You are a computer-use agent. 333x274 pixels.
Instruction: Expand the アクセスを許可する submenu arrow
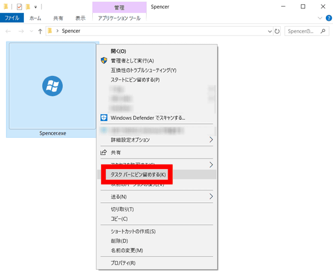tap(211, 164)
